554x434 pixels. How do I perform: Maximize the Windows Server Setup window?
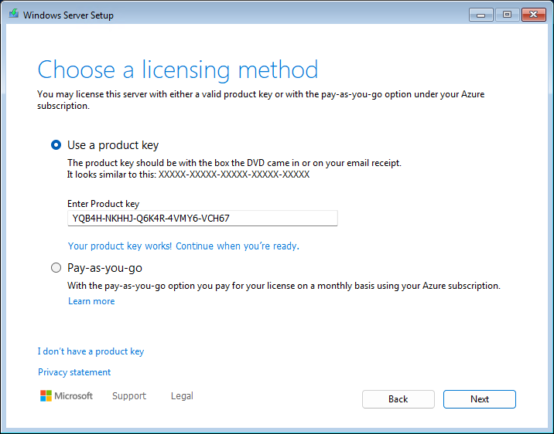click(x=507, y=15)
